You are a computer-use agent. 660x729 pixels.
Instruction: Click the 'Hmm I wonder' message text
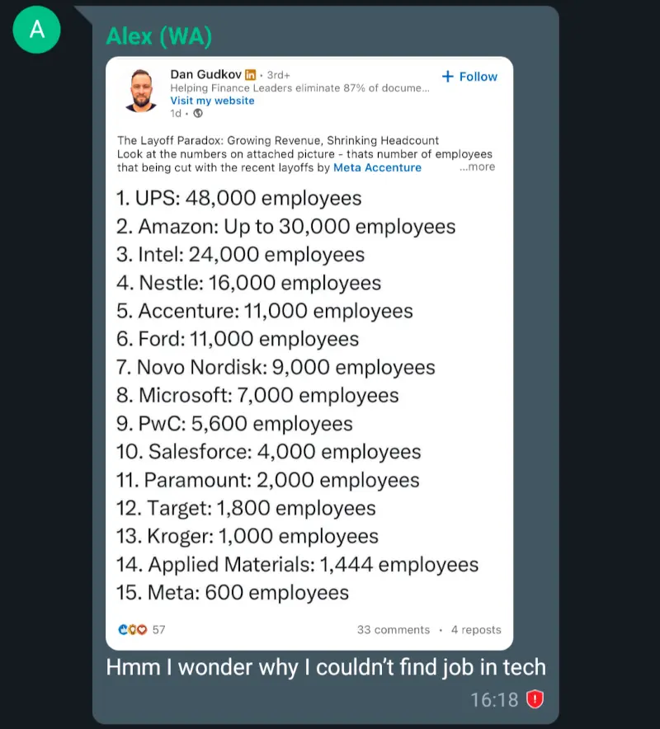(x=325, y=667)
